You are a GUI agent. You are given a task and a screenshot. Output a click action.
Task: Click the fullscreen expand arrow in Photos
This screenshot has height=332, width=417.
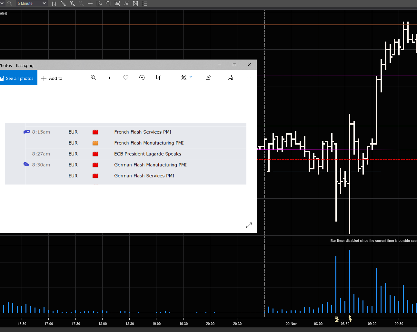click(x=249, y=225)
